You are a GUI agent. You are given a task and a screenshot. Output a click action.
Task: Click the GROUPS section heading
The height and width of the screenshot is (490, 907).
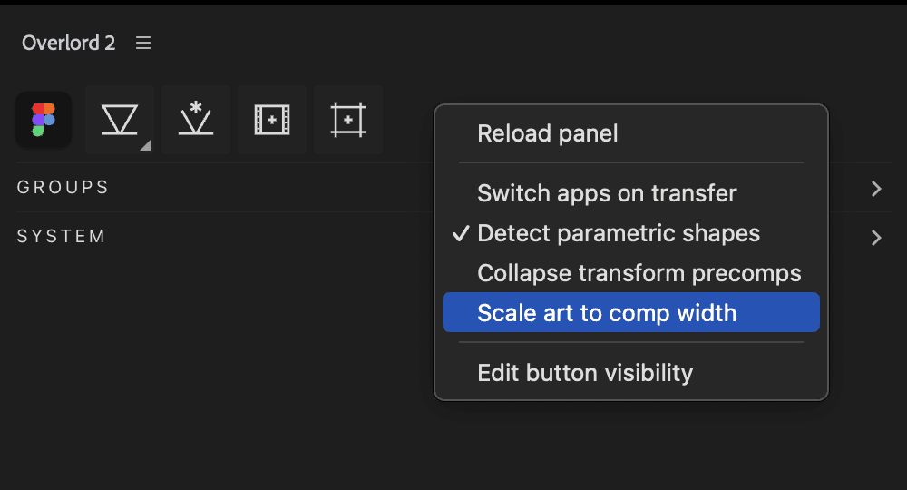point(63,188)
